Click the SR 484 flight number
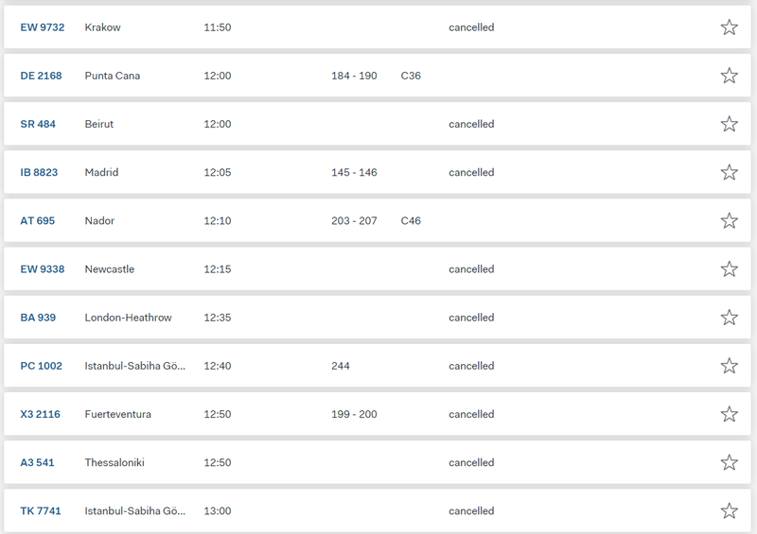The width and height of the screenshot is (757, 534). 38,124
